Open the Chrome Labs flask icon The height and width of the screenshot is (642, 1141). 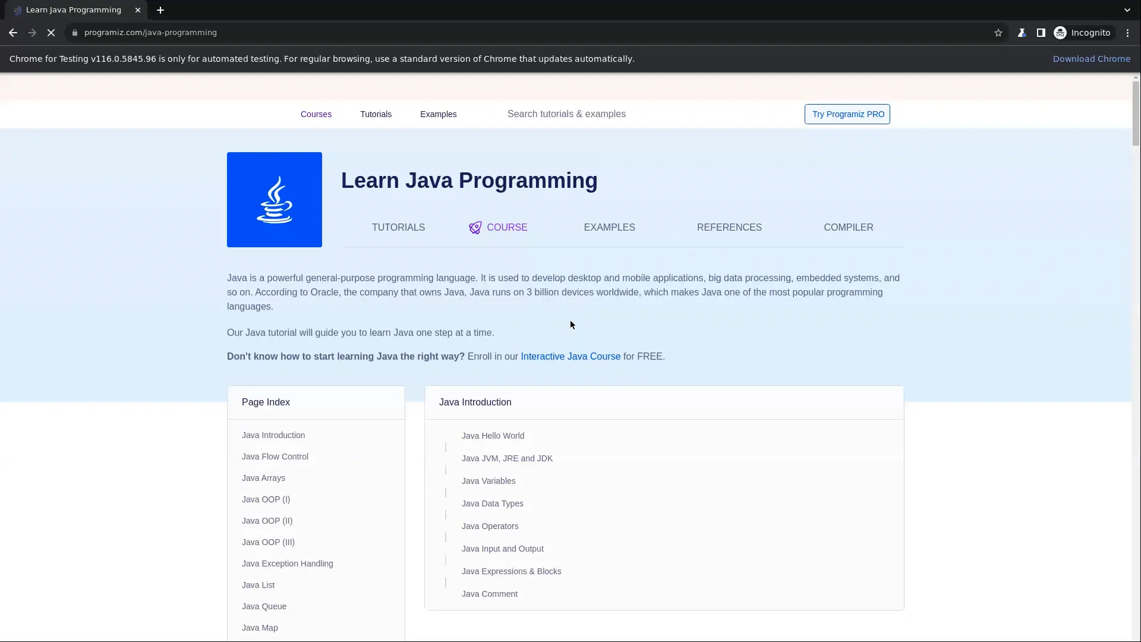[x=1022, y=33]
